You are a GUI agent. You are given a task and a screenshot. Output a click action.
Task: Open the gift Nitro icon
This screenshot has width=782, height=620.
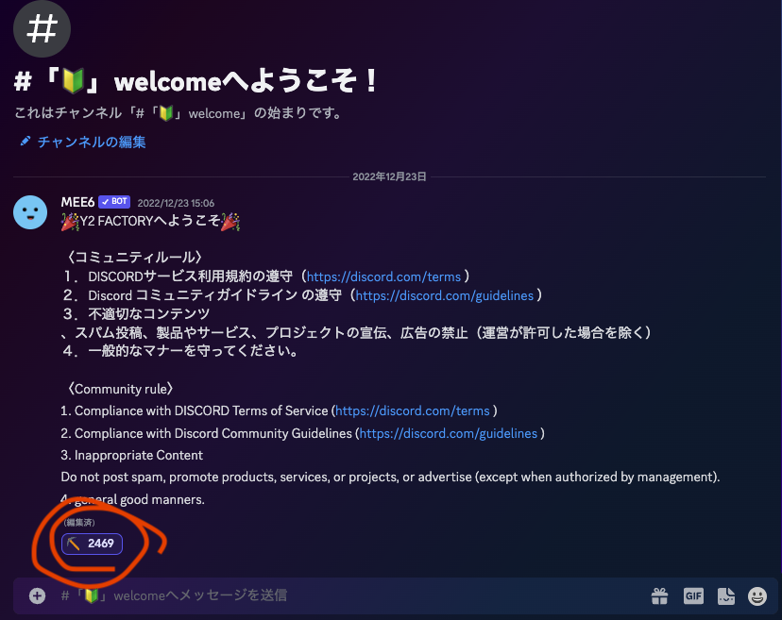coord(659,595)
